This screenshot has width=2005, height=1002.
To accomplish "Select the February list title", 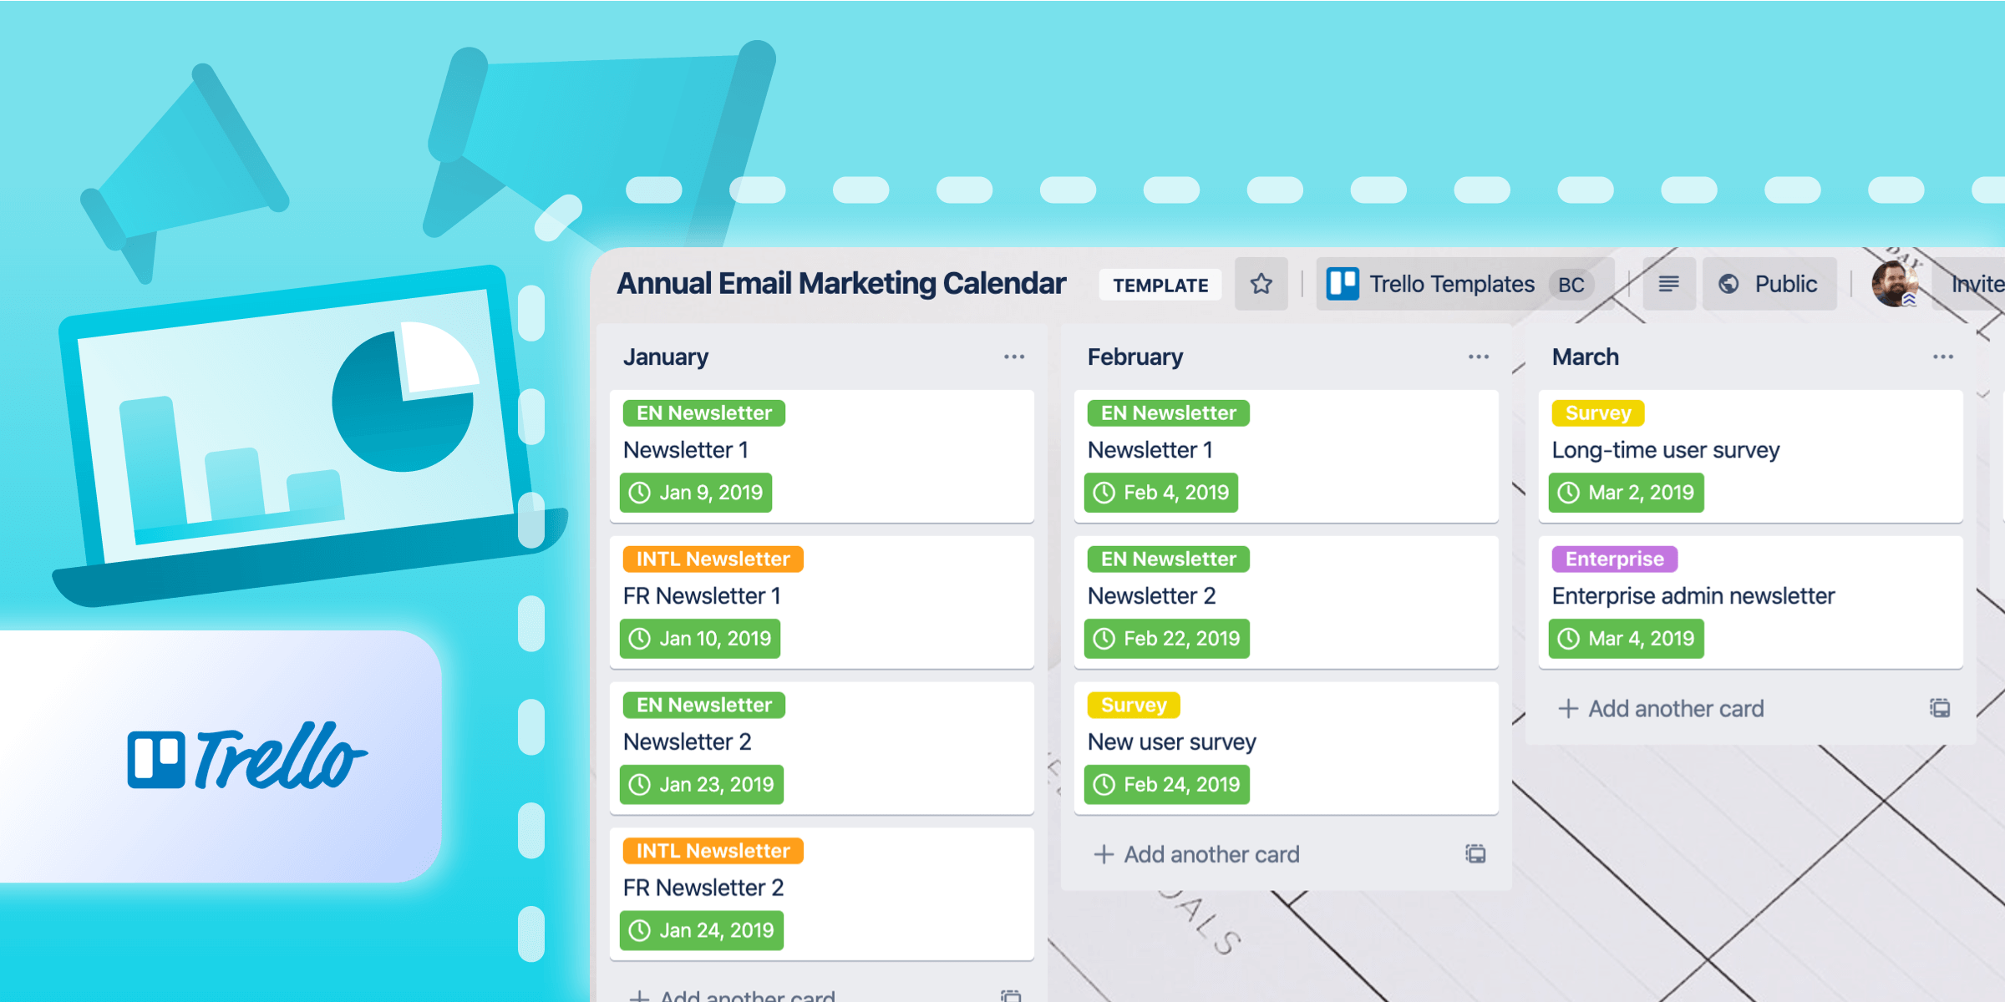I will click(x=1135, y=357).
